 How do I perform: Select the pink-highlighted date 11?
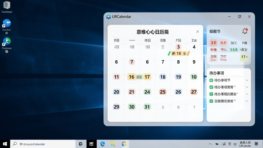tap(116, 77)
